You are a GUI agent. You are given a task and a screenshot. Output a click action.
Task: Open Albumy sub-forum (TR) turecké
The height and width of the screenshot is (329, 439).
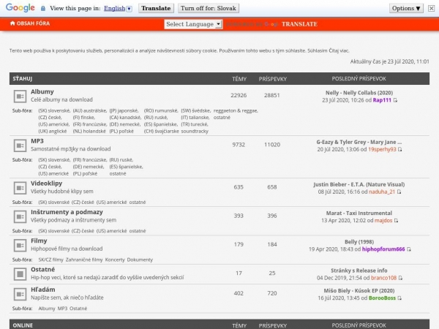tap(195, 124)
